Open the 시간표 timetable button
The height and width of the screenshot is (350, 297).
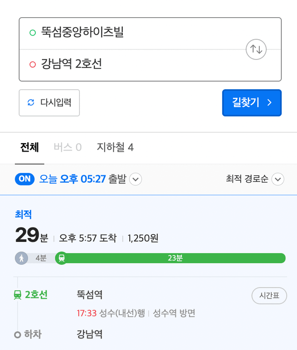[x=269, y=296]
